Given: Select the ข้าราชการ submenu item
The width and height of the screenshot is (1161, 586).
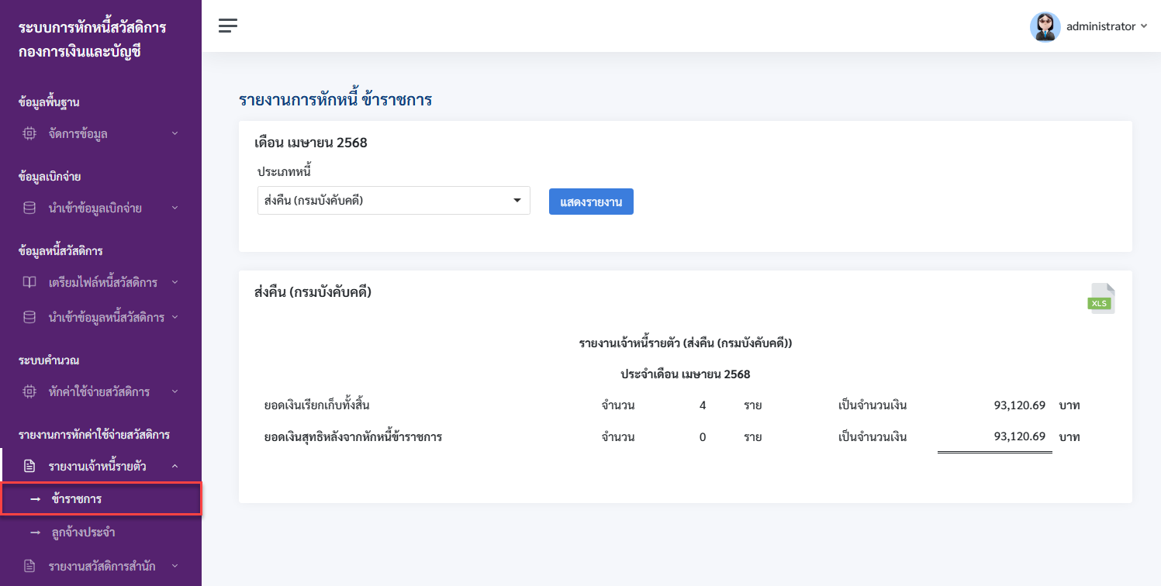Looking at the screenshot, I should click(x=101, y=498).
